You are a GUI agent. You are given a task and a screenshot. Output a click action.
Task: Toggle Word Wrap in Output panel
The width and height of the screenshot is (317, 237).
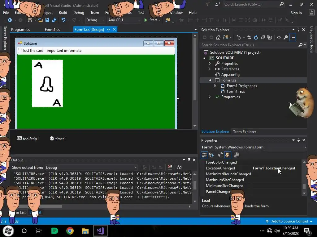[x=179, y=167]
